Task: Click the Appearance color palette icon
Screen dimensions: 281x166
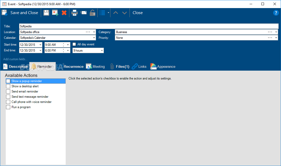Action: click(x=153, y=66)
